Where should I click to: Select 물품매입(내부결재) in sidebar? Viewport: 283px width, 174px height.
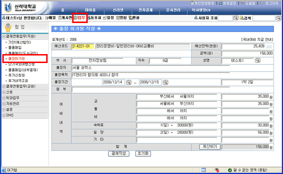(x=23, y=70)
